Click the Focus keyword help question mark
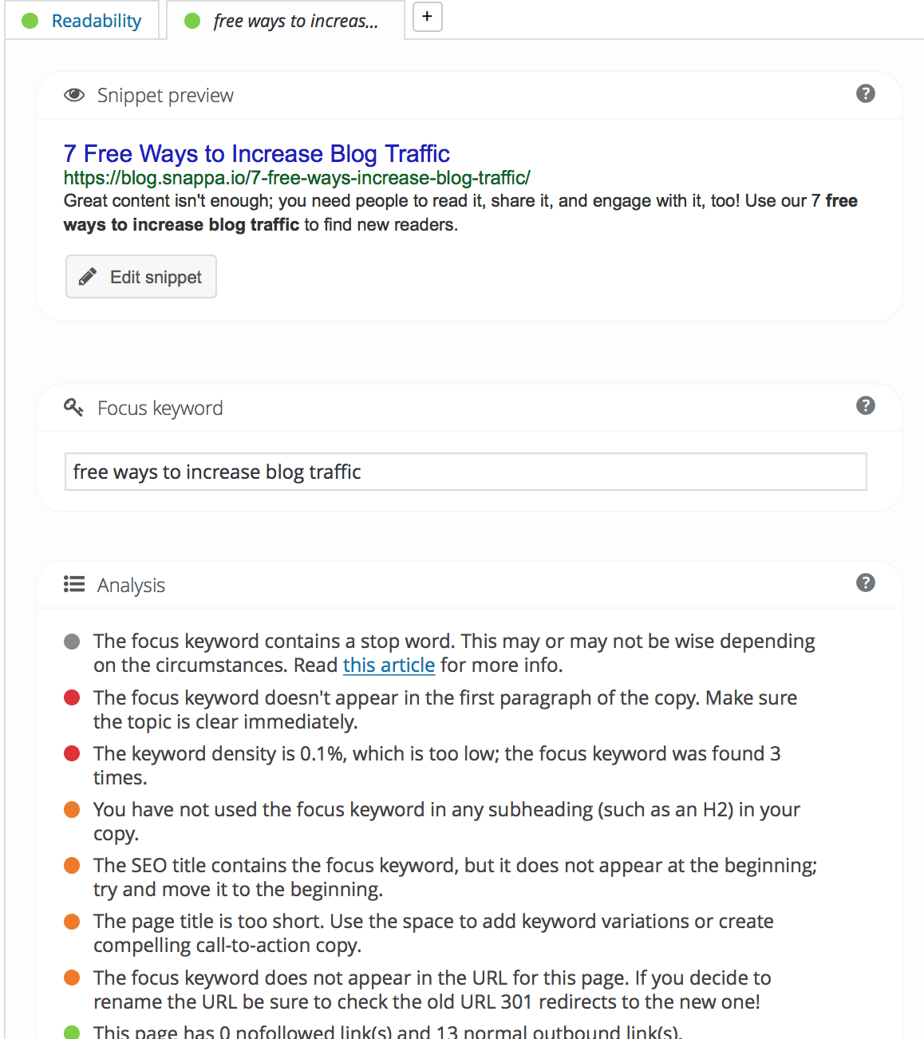 point(866,406)
